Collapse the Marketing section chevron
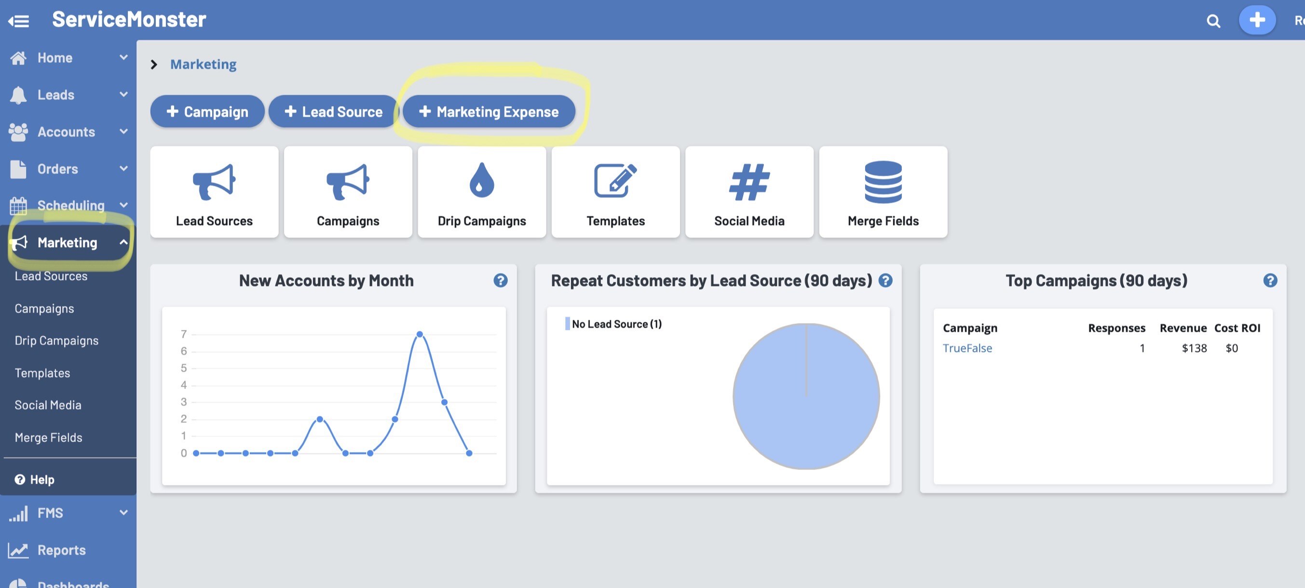 pos(123,242)
